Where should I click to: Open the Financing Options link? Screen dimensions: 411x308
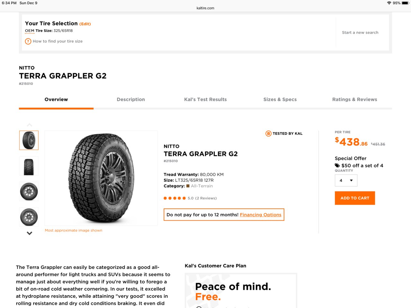tap(261, 215)
